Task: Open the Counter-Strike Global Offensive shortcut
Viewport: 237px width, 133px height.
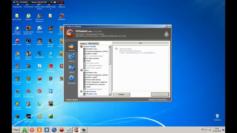Action: (x=29, y=30)
